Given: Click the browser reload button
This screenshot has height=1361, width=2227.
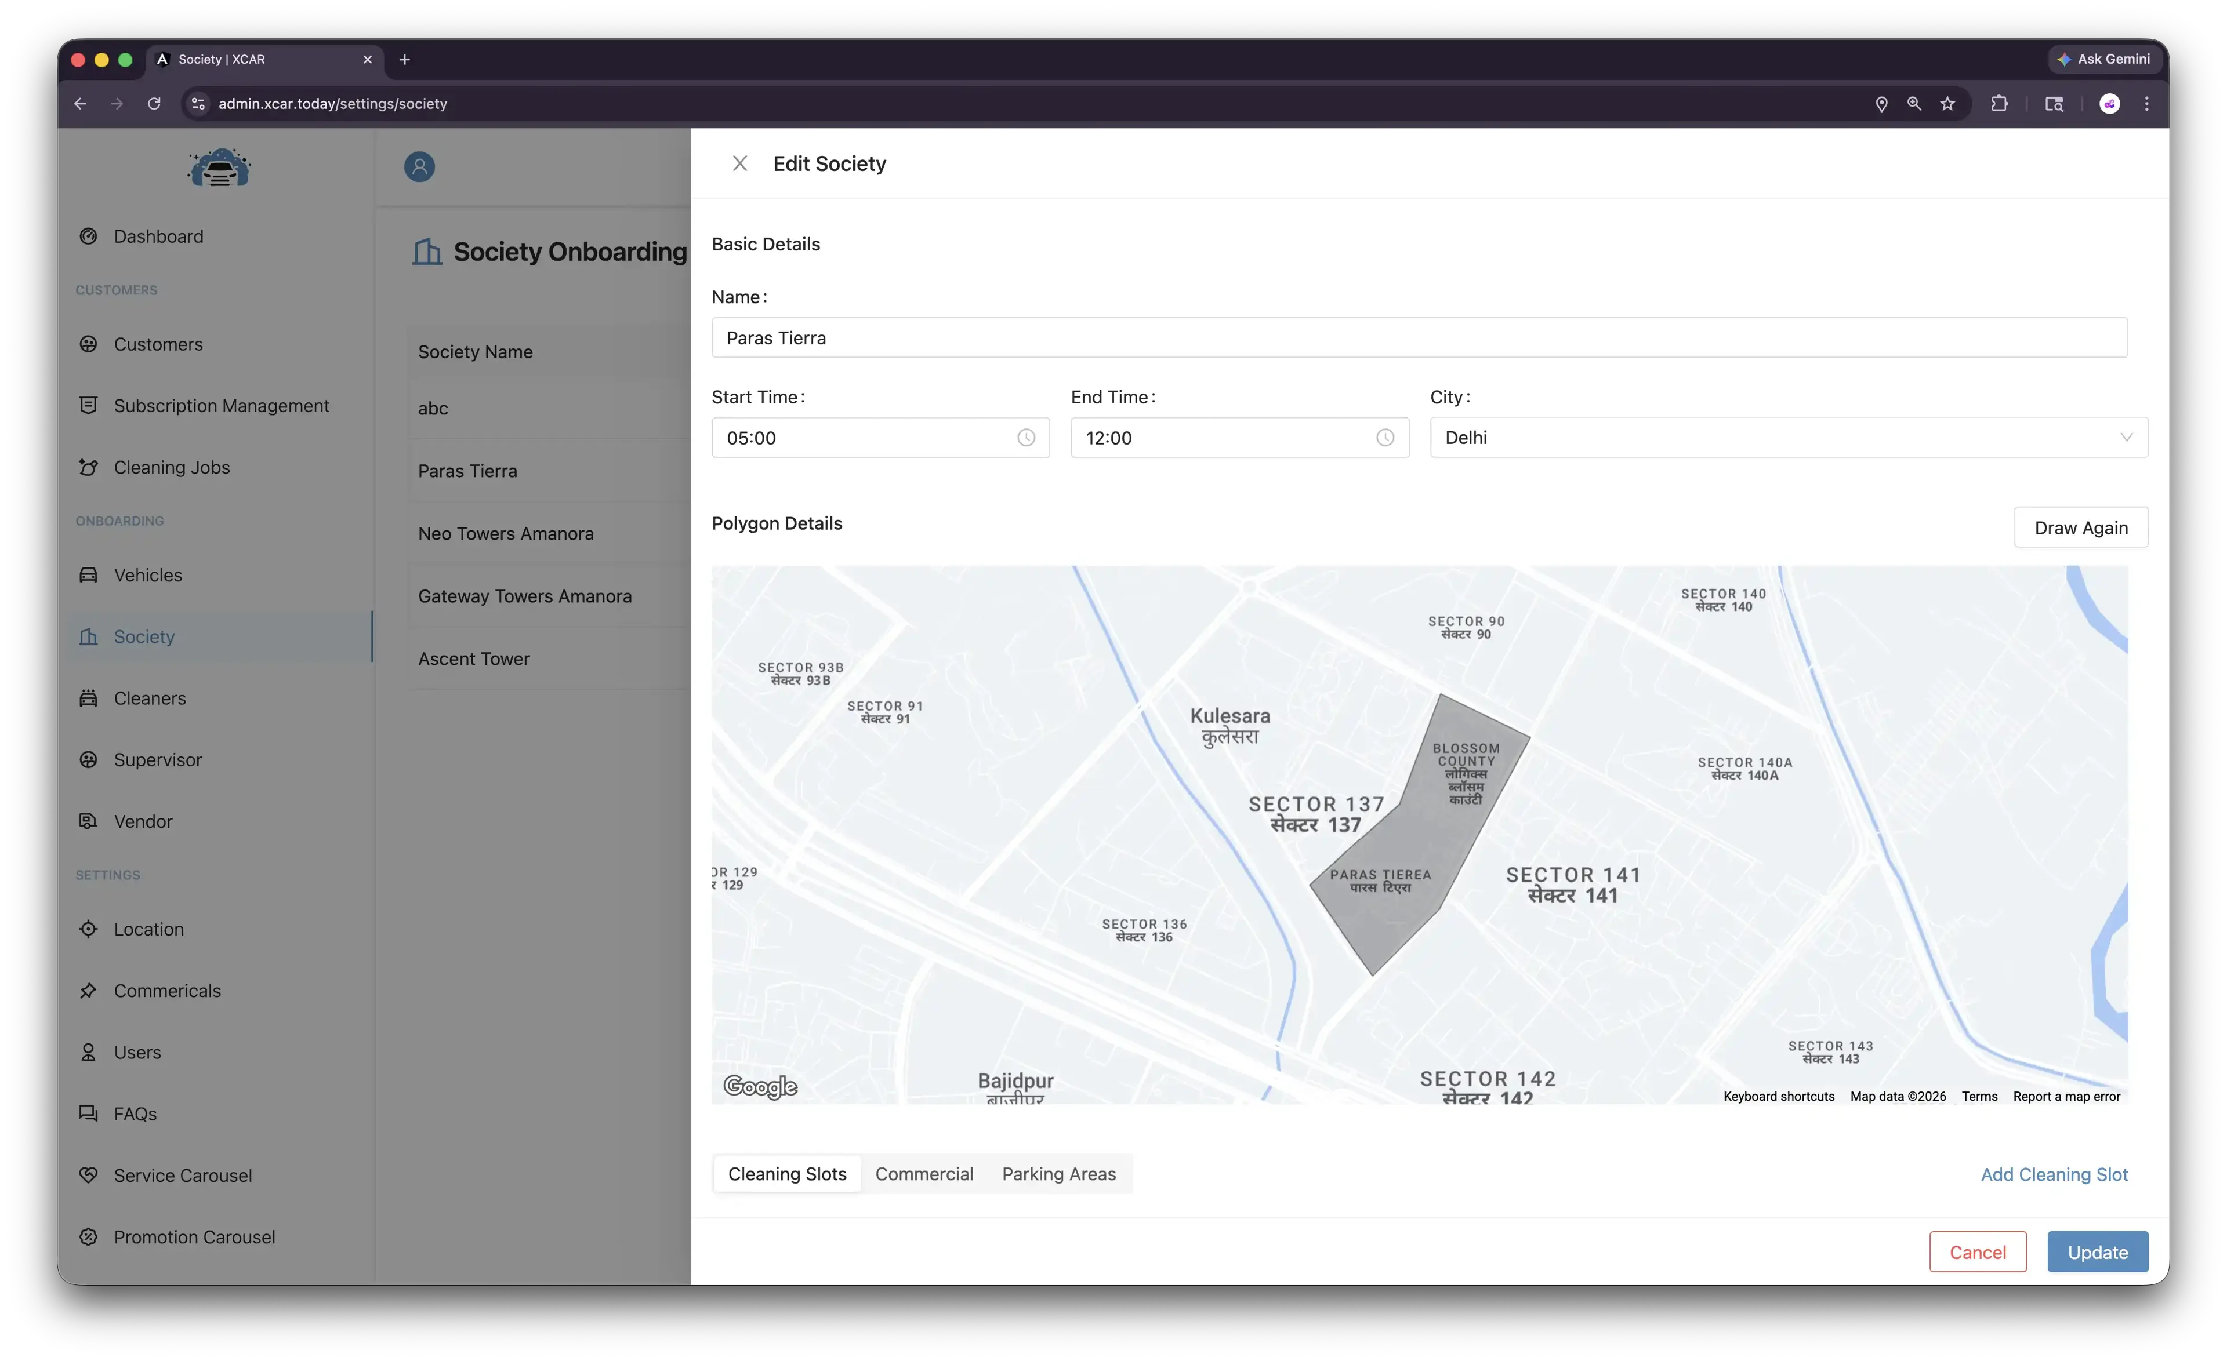Looking at the screenshot, I should 154,104.
